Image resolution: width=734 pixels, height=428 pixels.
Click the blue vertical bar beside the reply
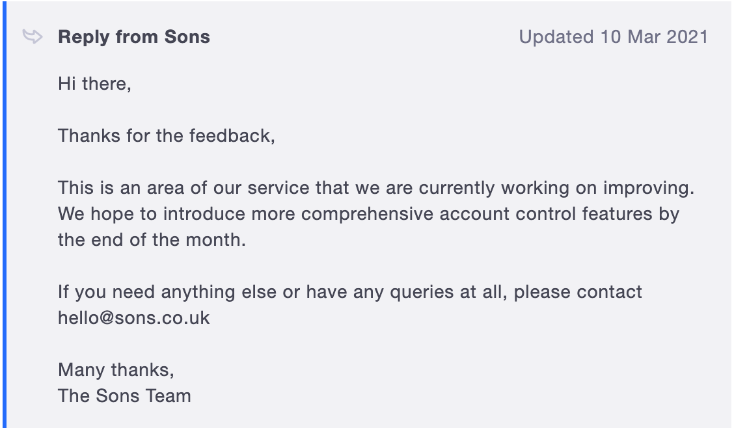tap(3, 214)
